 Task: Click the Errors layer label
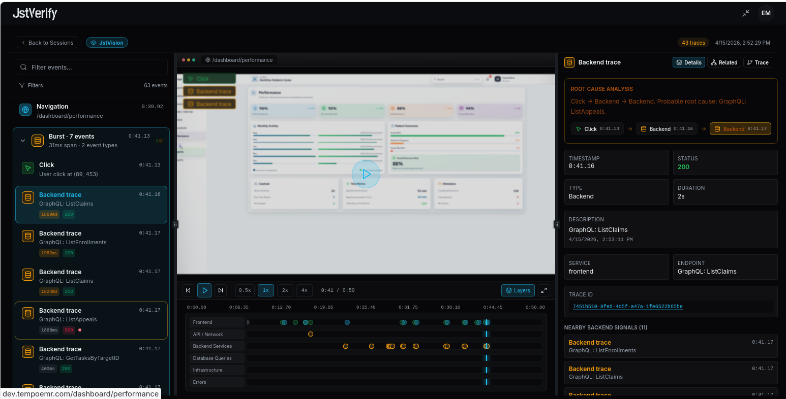click(217, 382)
